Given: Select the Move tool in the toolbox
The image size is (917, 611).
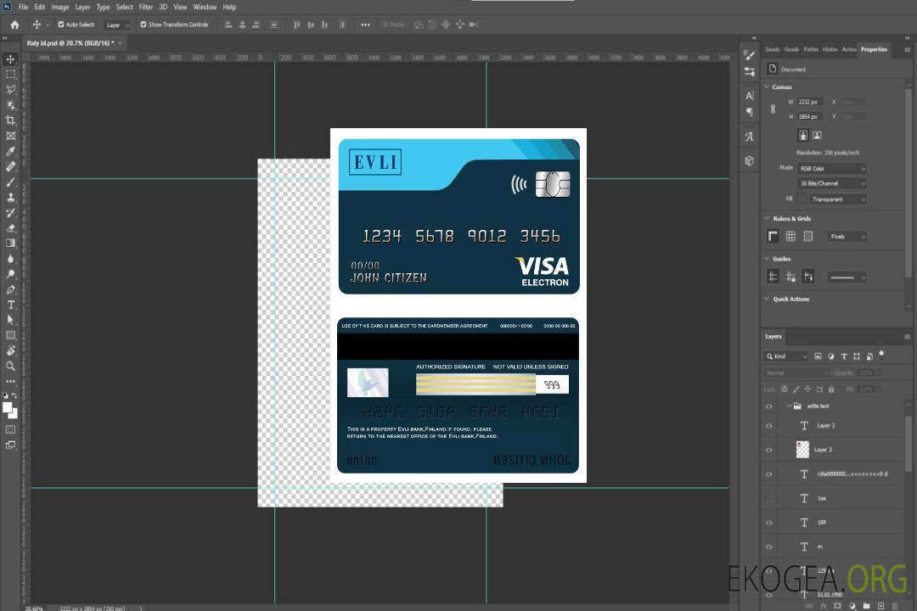Looking at the screenshot, I should pyautogui.click(x=10, y=59).
